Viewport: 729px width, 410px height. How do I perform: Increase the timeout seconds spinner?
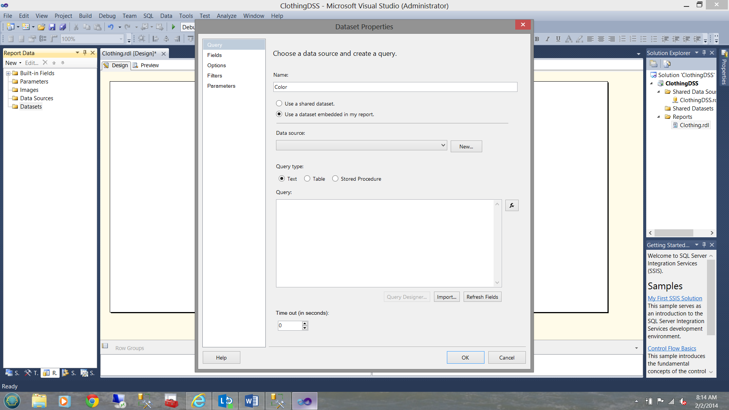point(305,323)
